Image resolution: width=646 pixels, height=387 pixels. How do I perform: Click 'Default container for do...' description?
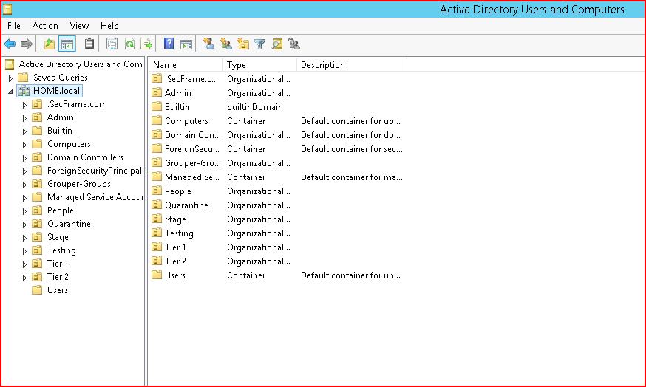pos(350,134)
